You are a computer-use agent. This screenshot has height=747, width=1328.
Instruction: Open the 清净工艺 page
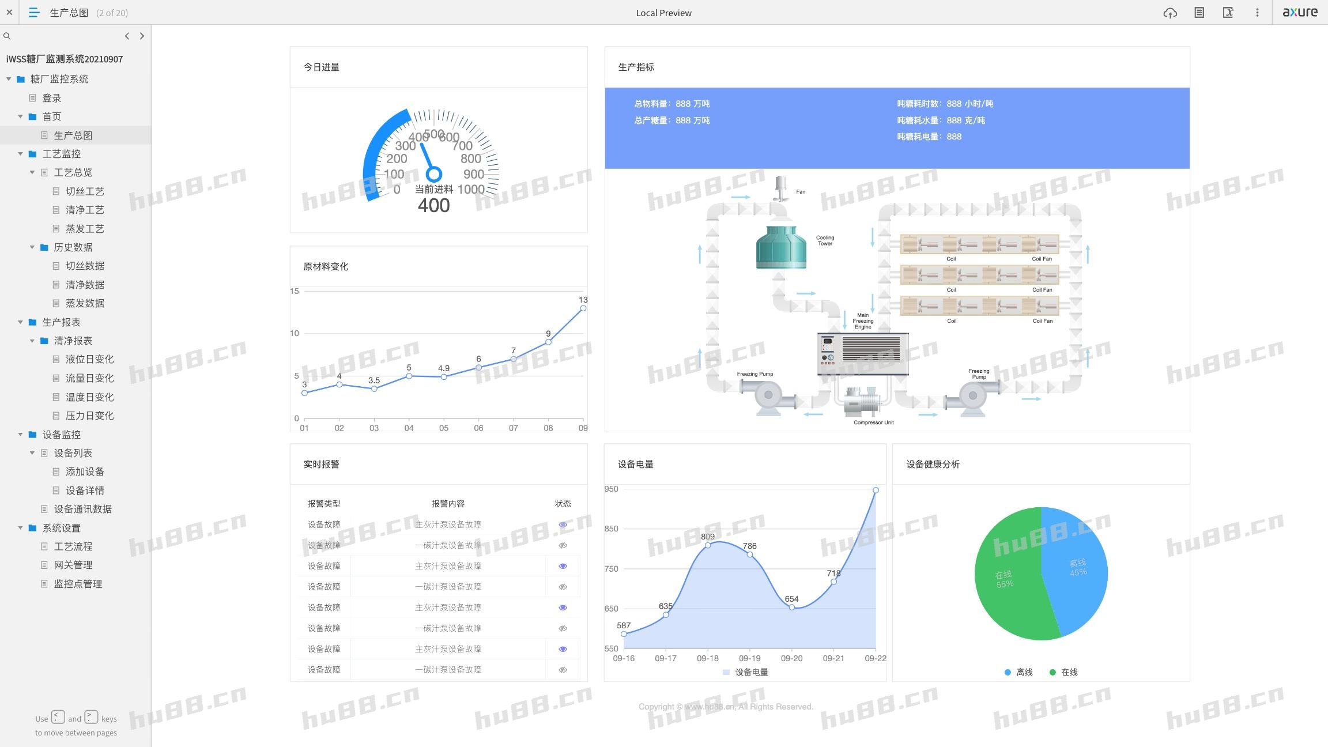click(x=85, y=210)
